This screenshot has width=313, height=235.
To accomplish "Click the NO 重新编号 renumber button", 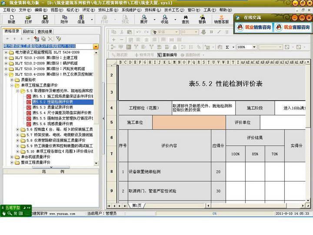I will (167, 55).
